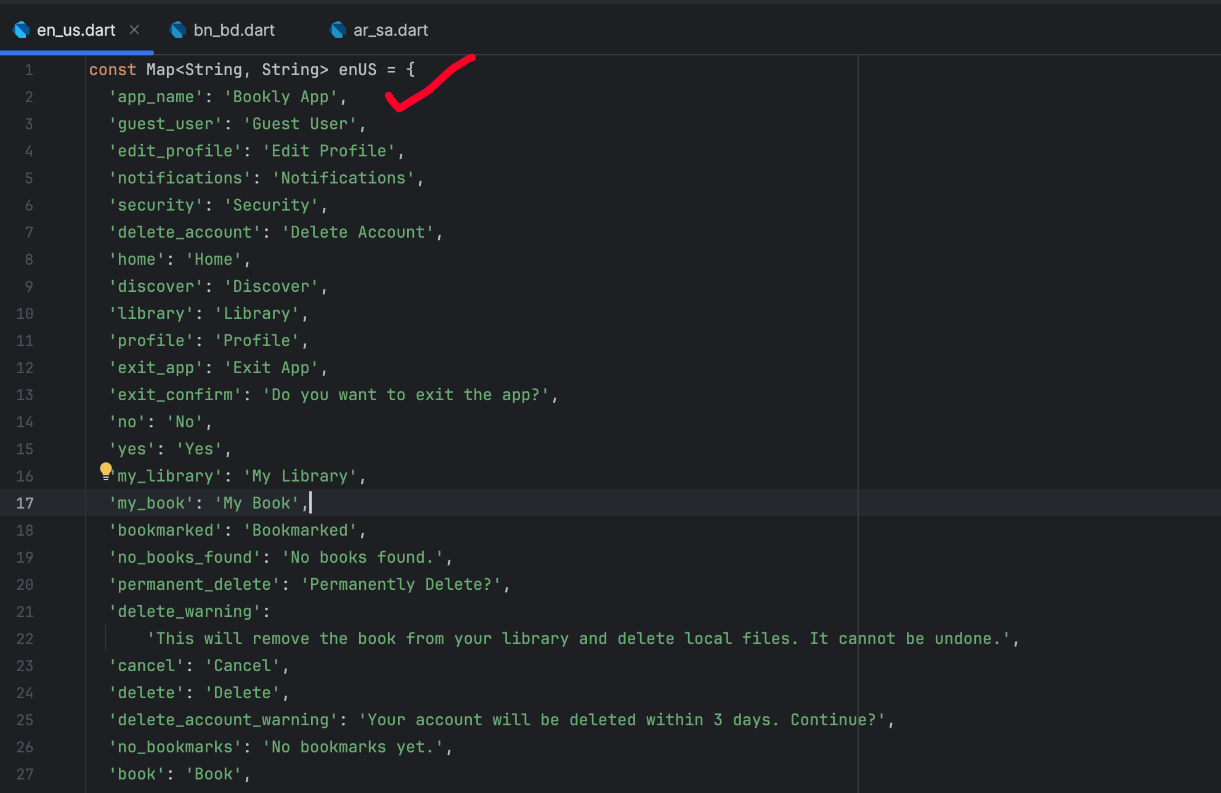This screenshot has width=1221, height=793.
Task: Click the 'Notifications' value text
Action: [x=343, y=178]
